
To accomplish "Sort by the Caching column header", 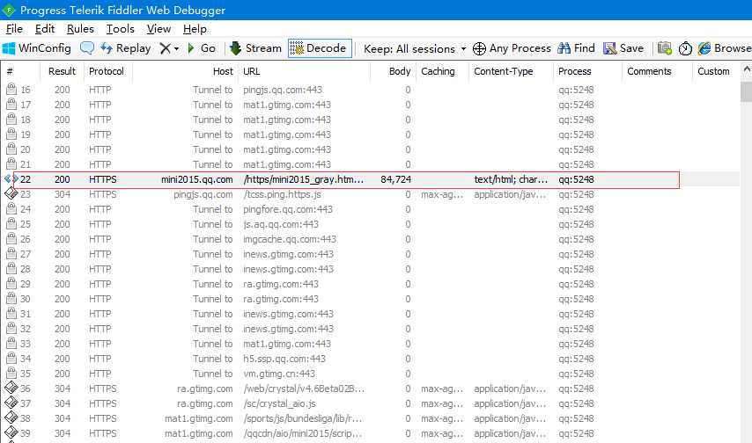I will (x=438, y=71).
